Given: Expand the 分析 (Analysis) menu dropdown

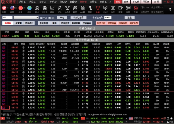Looking at the screenshot, I should [x=52, y=2].
